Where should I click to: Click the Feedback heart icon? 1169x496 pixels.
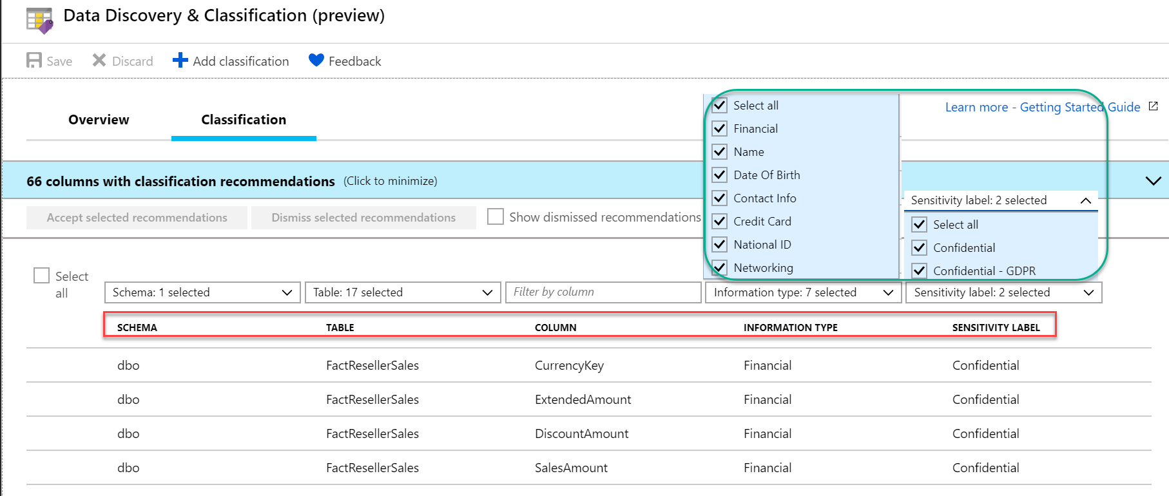pyautogui.click(x=316, y=61)
